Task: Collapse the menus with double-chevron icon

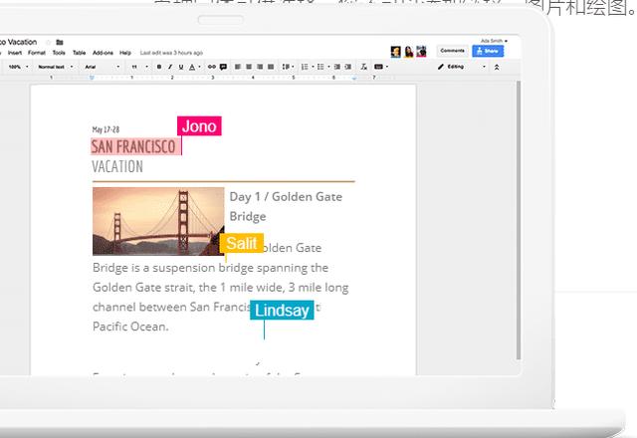Action: pos(497,68)
